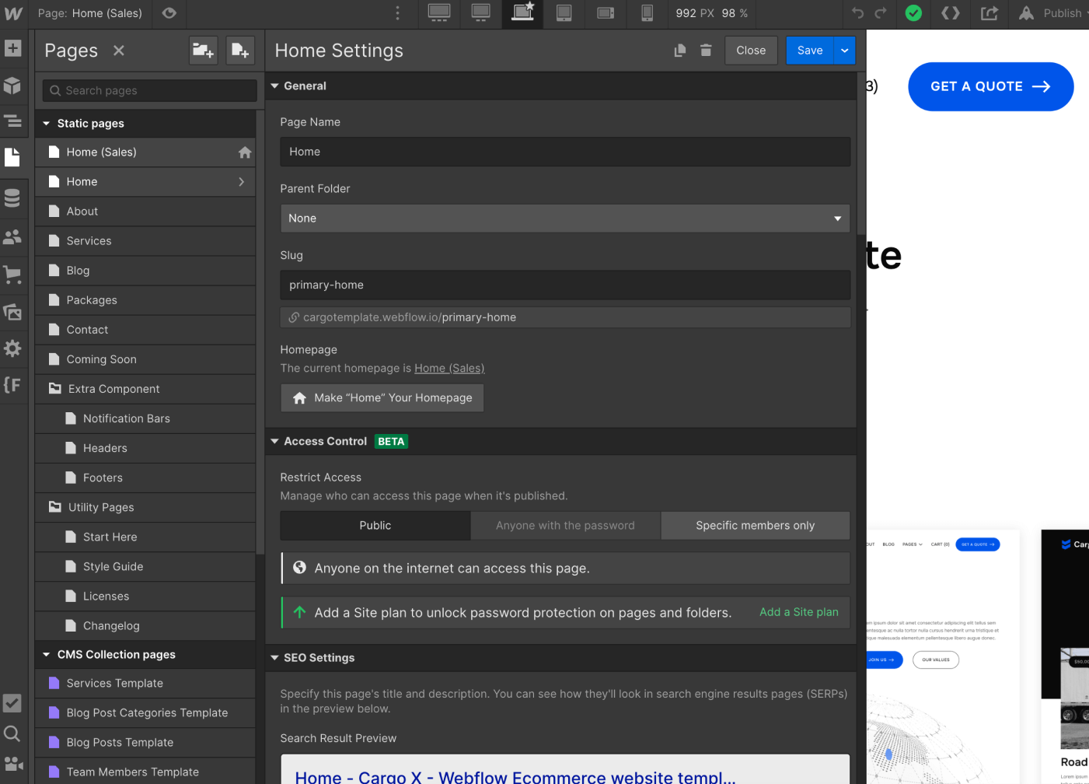Click 'Make Home Your Homepage' button
This screenshot has height=784, width=1089.
click(x=382, y=397)
